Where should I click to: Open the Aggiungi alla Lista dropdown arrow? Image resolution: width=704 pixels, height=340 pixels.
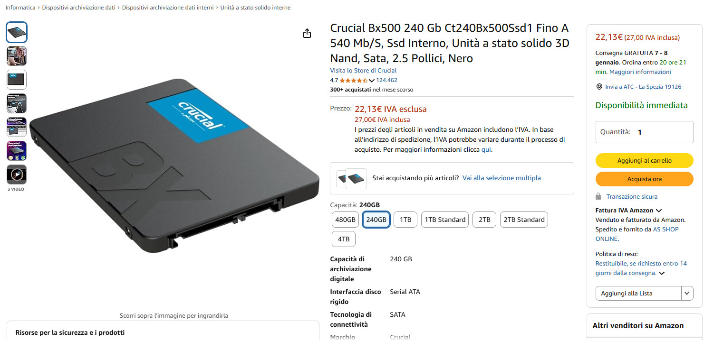point(687,293)
